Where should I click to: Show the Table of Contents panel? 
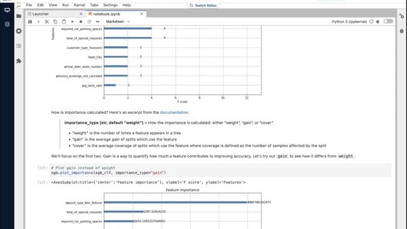point(18,46)
